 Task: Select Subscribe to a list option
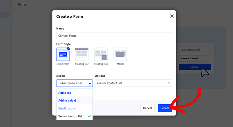(x=74, y=116)
